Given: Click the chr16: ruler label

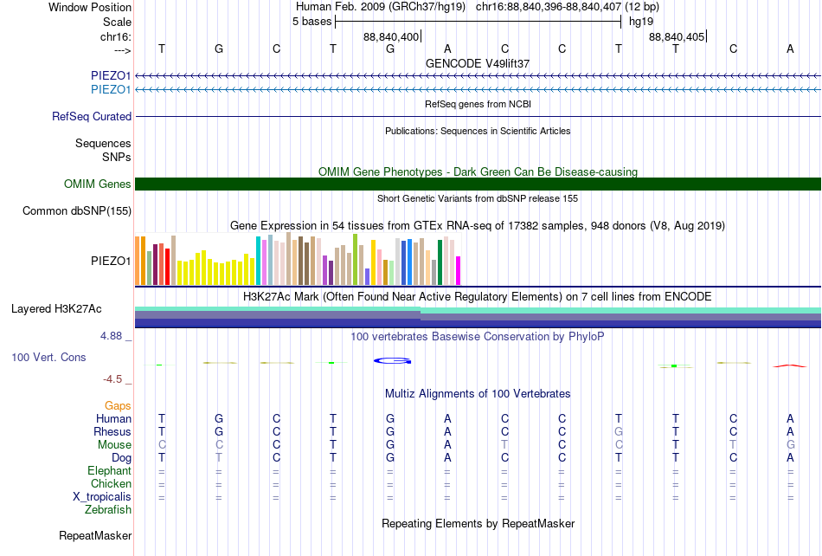Looking at the screenshot, I should (116, 36).
